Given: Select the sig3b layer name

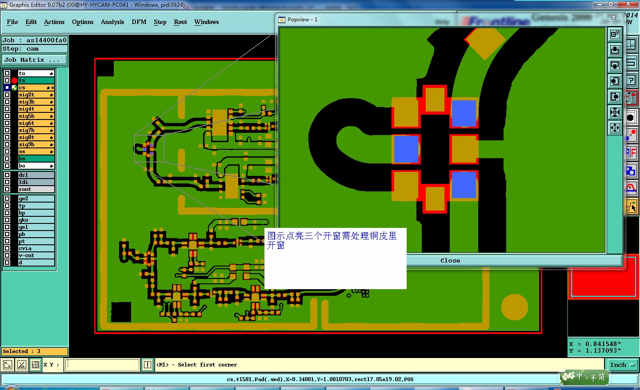Looking at the screenshot, I should coord(36,102).
